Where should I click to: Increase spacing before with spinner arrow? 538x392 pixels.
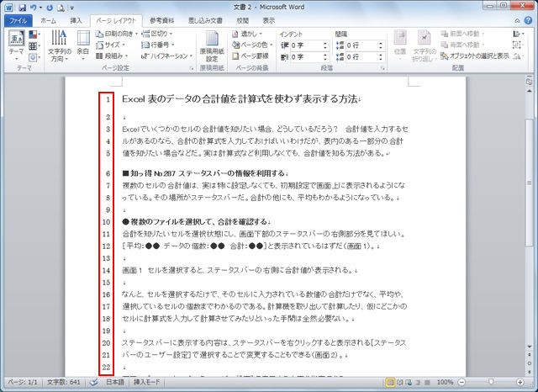coord(381,43)
